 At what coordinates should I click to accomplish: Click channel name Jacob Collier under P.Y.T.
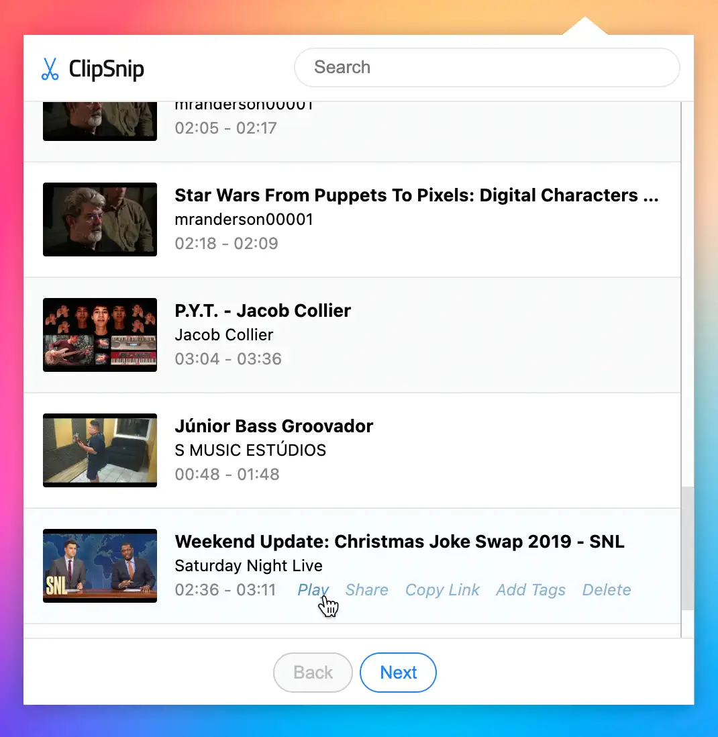[x=223, y=335]
